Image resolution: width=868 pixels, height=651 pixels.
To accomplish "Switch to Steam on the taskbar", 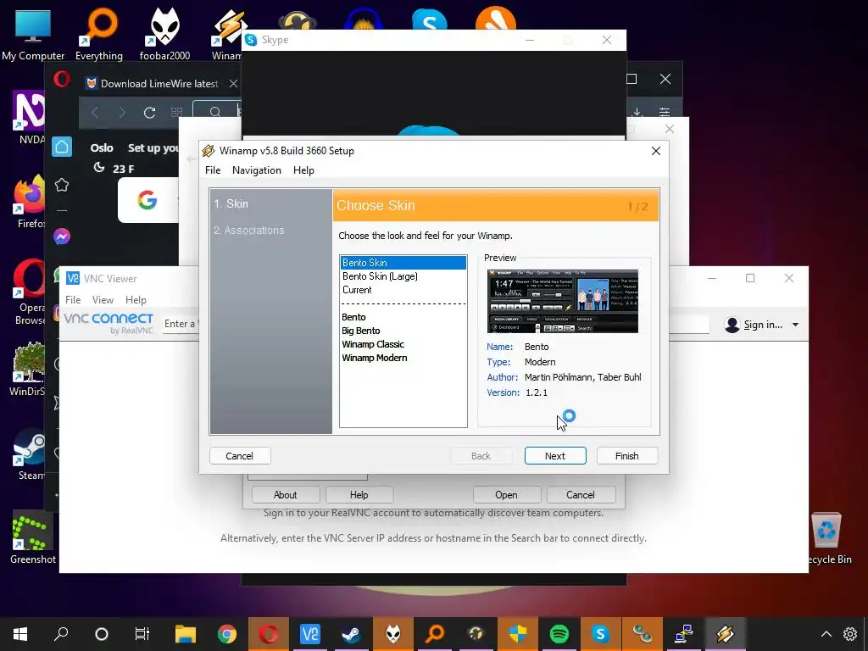I will [x=352, y=634].
